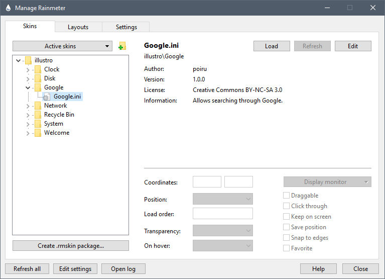Click the Network folder icon
Image resolution: width=385 pixels, height=279 pixels.
[x=38, y=106]
